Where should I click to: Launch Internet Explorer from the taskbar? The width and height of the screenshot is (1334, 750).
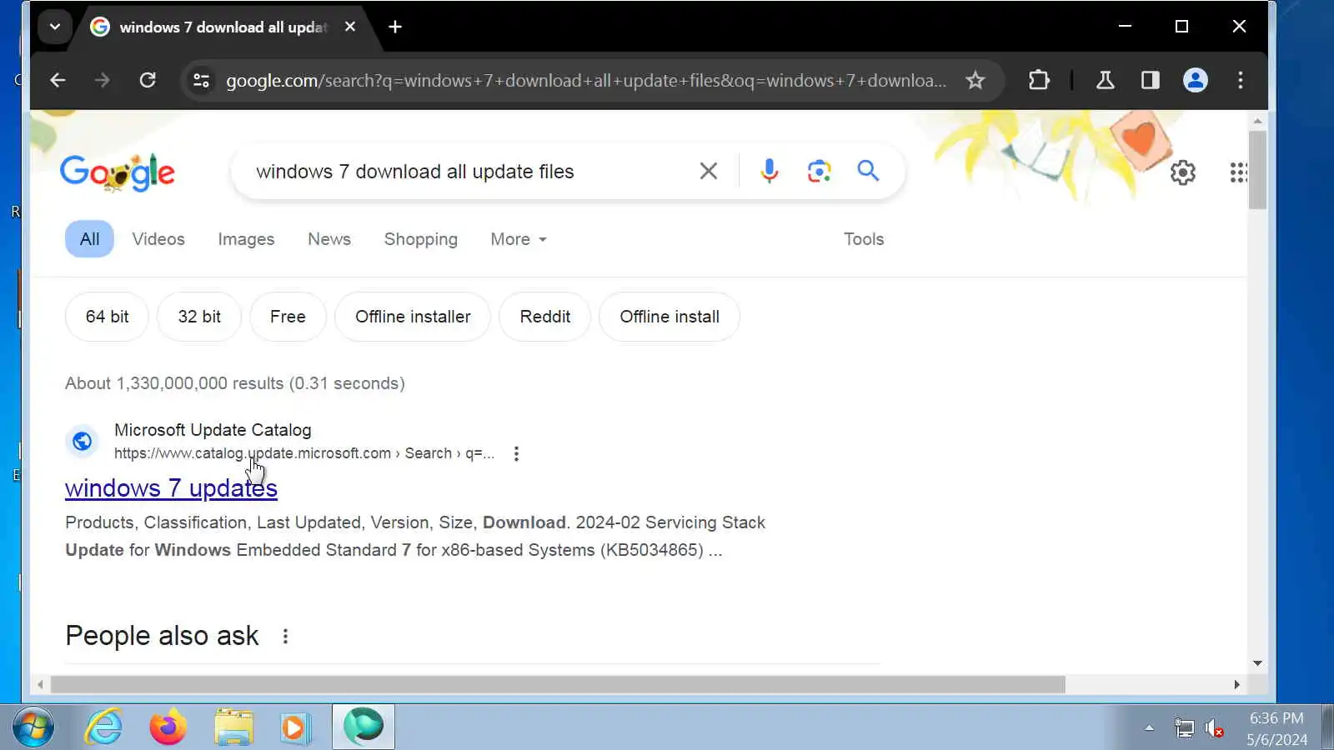[x=104, y=727]
